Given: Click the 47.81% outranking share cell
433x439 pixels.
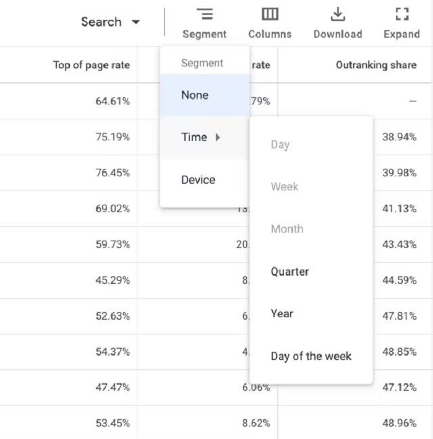Looking at the screenshot, I should click(x=400, y=316).
